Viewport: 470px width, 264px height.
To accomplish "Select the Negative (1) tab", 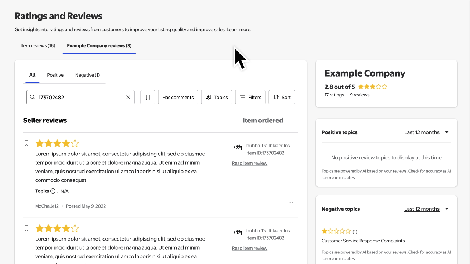I will (x=87, y=75).
